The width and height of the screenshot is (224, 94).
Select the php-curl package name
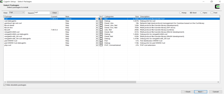pyautogui.click(x=8, y=45)
